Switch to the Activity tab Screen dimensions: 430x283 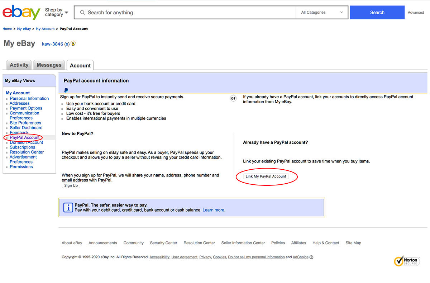tap(19, 65)
